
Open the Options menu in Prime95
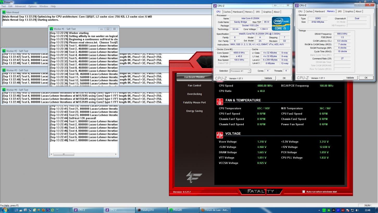pos(33,6)
